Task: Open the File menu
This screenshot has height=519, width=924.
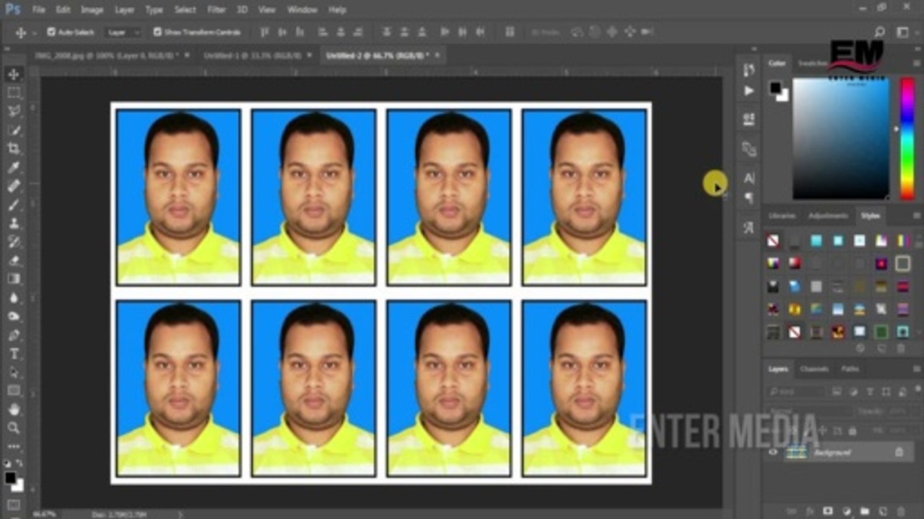Action: [x=38, y=10]
